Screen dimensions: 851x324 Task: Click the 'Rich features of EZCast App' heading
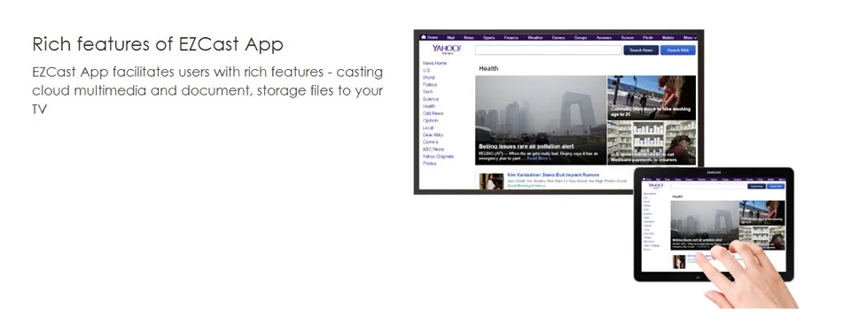[x=158, y=44]
